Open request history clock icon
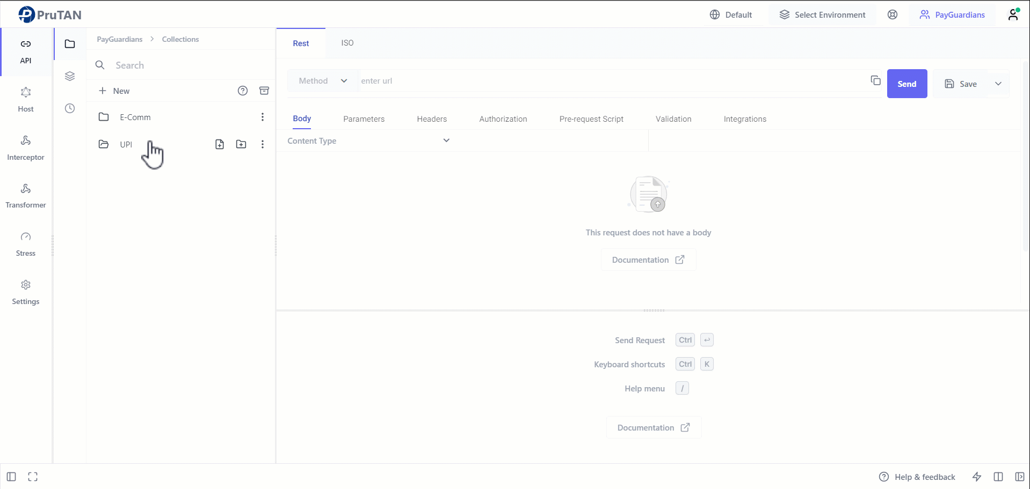The height and width of the screenshot is (489, 1030). 70,108
